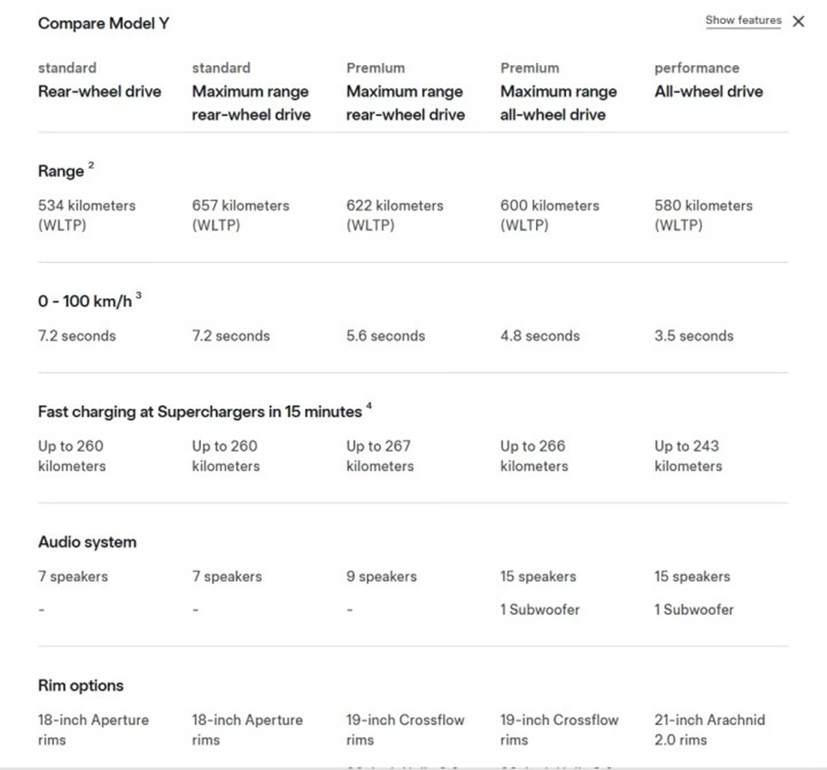Close the Compare Model Y panel
827x770 pixels.
point(798,21)
